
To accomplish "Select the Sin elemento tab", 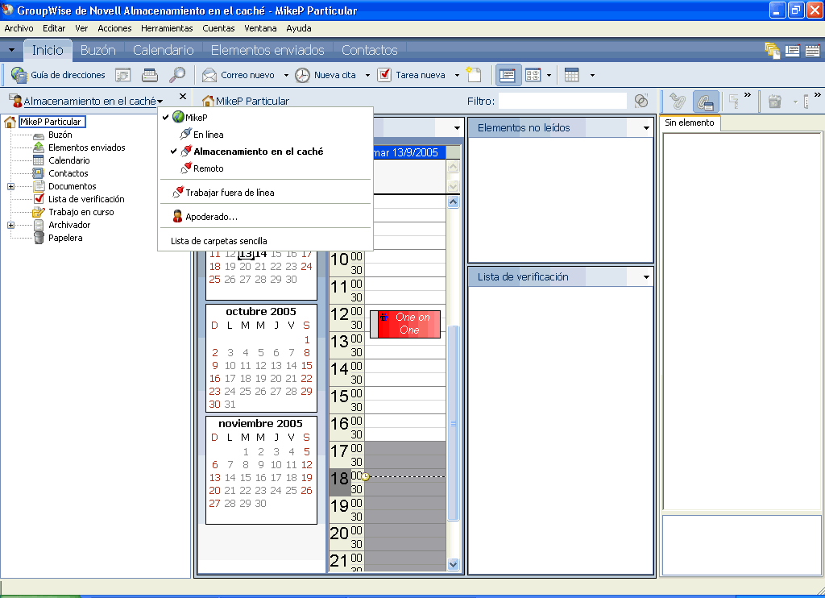I will 690,123.
